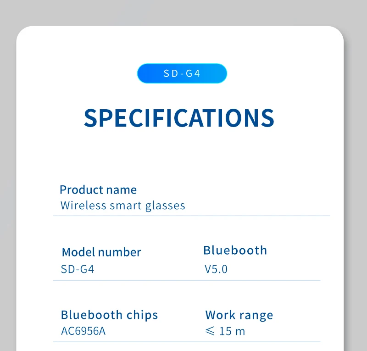Viewport: 367px width, 351px height.
Task: Click the SPECIFICATIONS heading
Action: click(179, 118)
